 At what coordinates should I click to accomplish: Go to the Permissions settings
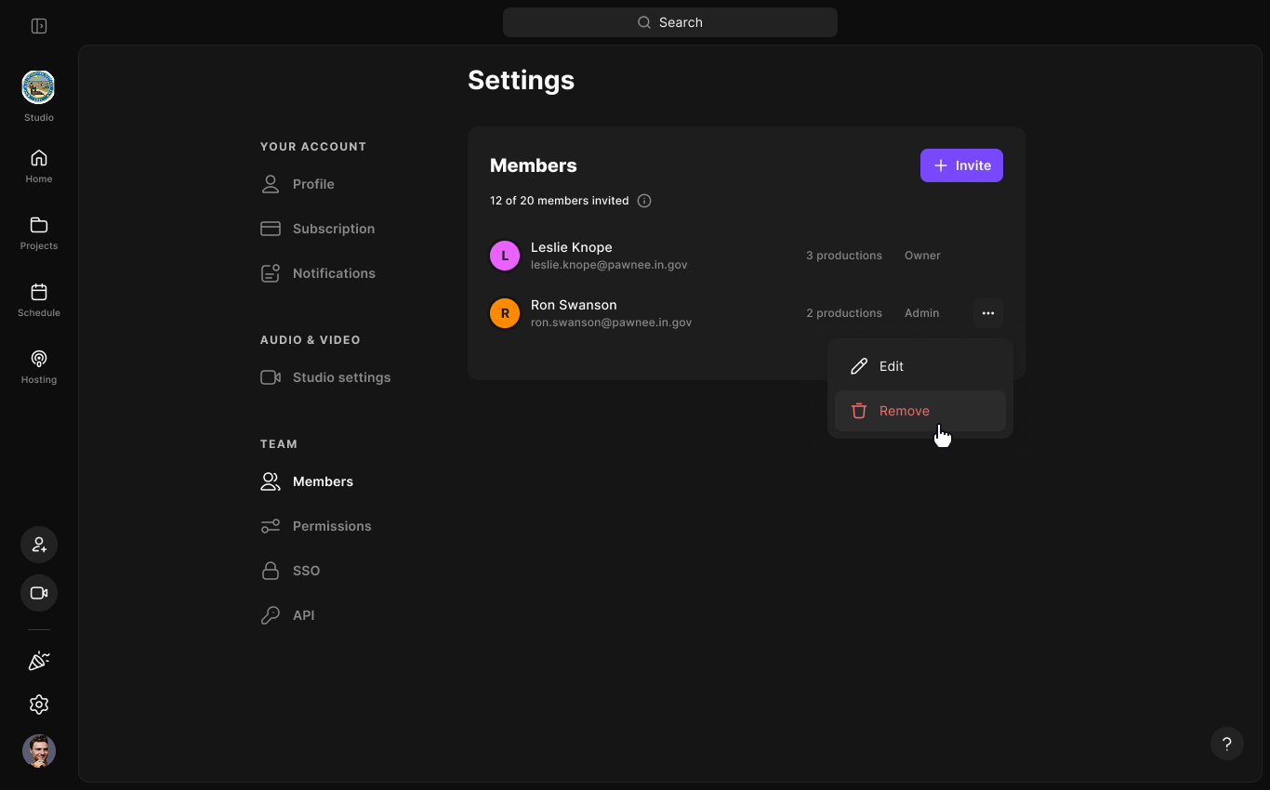point(331,526)
